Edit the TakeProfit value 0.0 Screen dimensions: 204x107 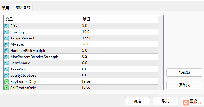119,69
